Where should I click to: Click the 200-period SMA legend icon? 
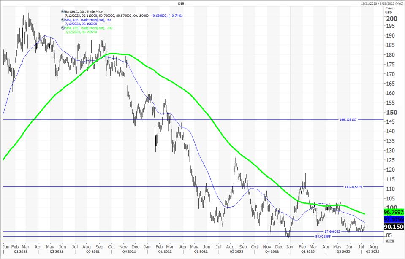pyautogui.click(x=63, y=28)
